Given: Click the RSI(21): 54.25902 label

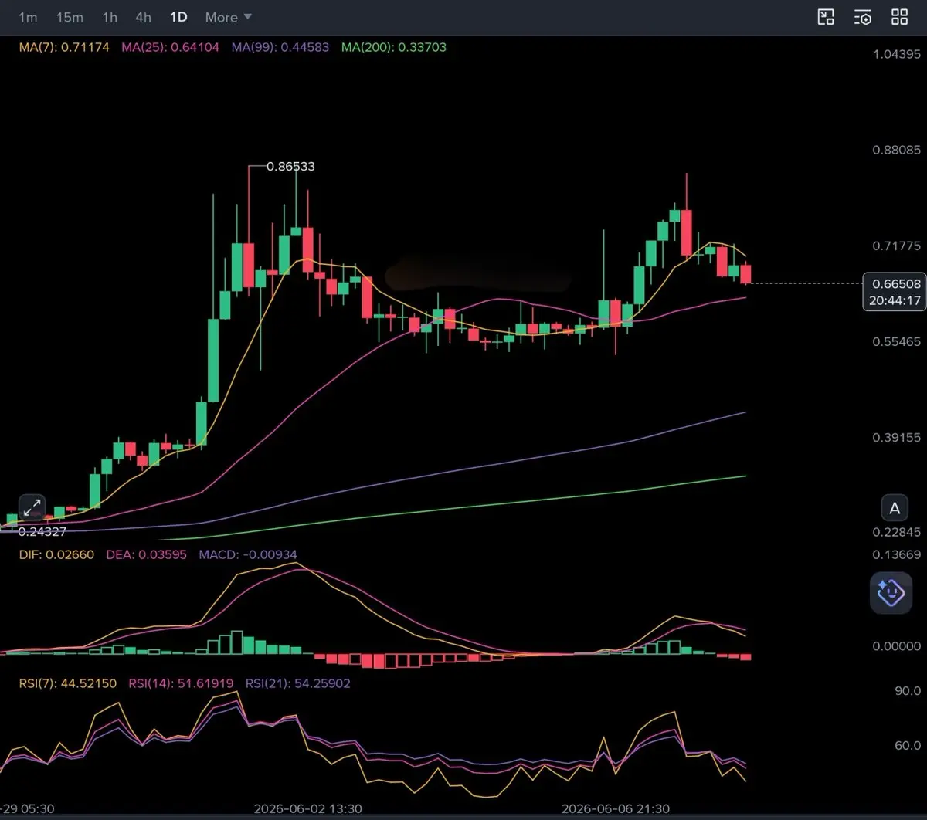Looking at the screenshot, I should (x=297, y=683).
